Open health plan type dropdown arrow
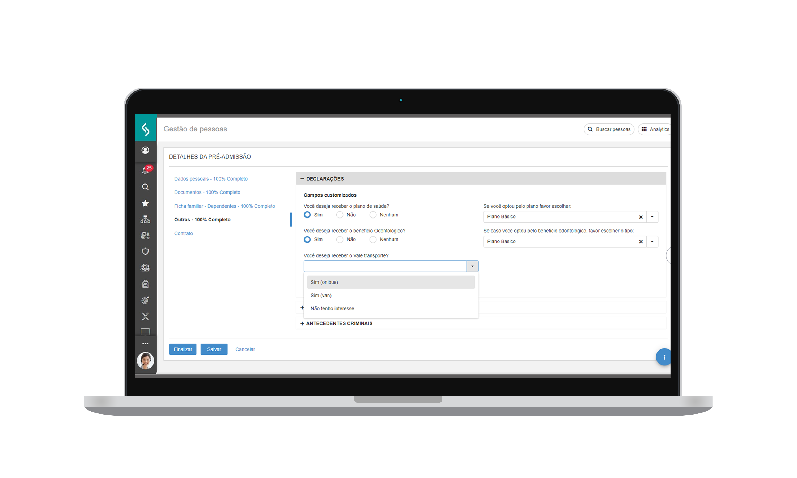797x478 pixels. 652,217
